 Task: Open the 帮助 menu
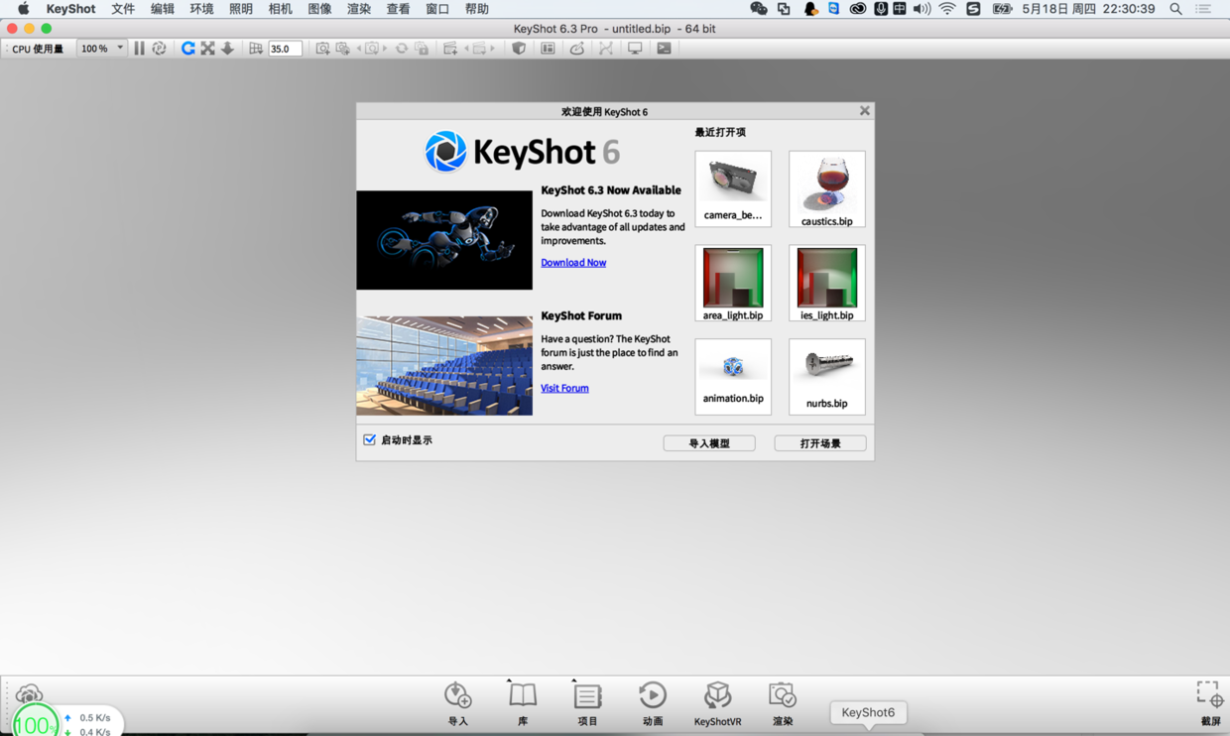[477, 9]
